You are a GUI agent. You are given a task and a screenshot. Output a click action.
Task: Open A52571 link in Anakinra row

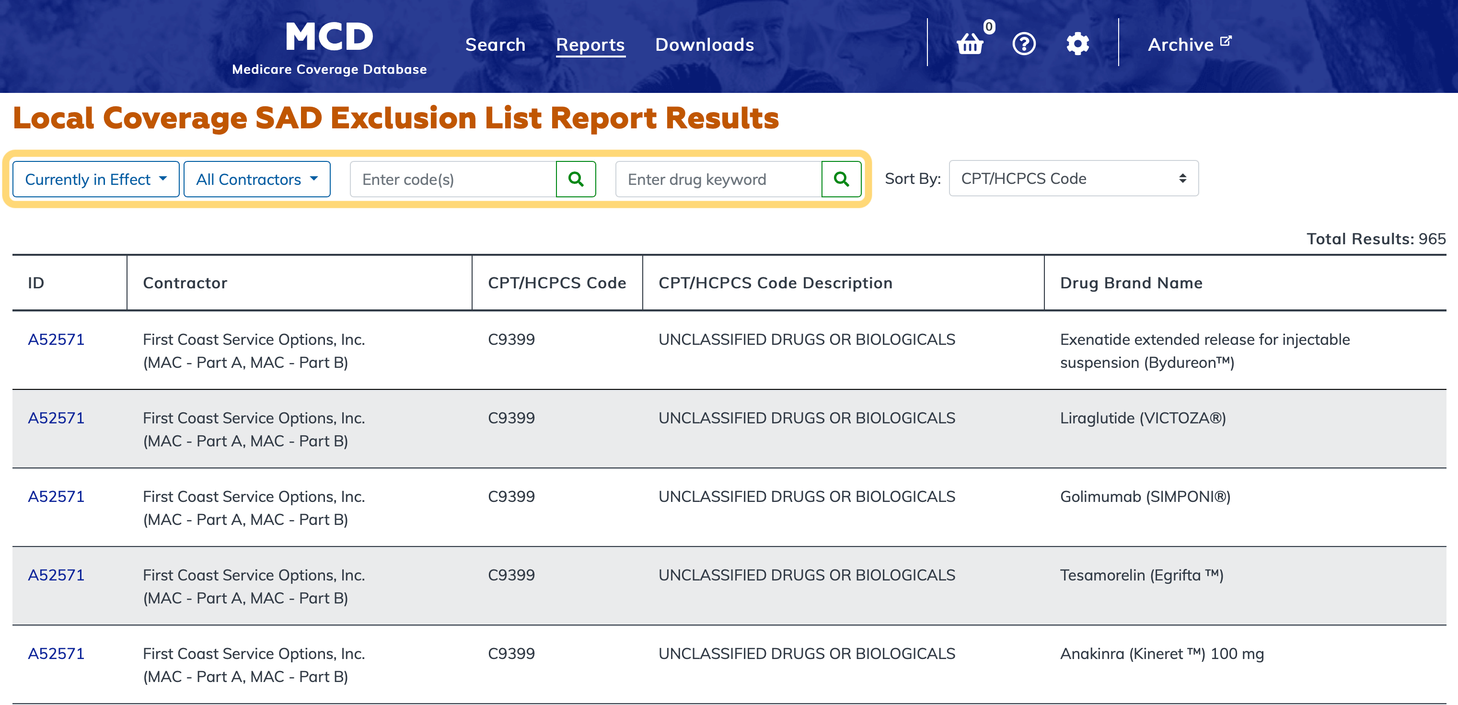pyautogui.click(x=56, y=654)
